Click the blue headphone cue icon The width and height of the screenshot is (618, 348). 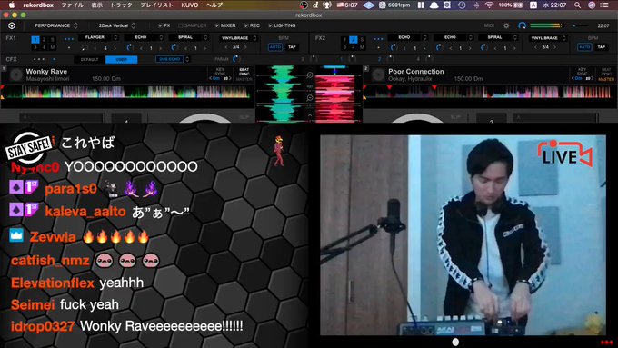523,25
